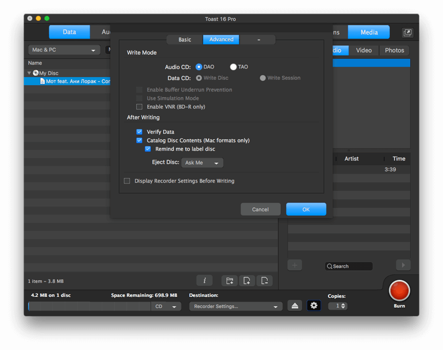Switch media browser to Photos

394,50
